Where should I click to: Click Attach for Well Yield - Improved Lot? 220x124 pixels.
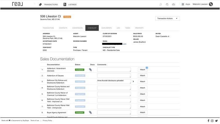[x=143, y=100]
